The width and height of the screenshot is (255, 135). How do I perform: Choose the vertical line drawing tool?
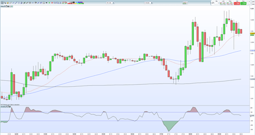point(19,3)
